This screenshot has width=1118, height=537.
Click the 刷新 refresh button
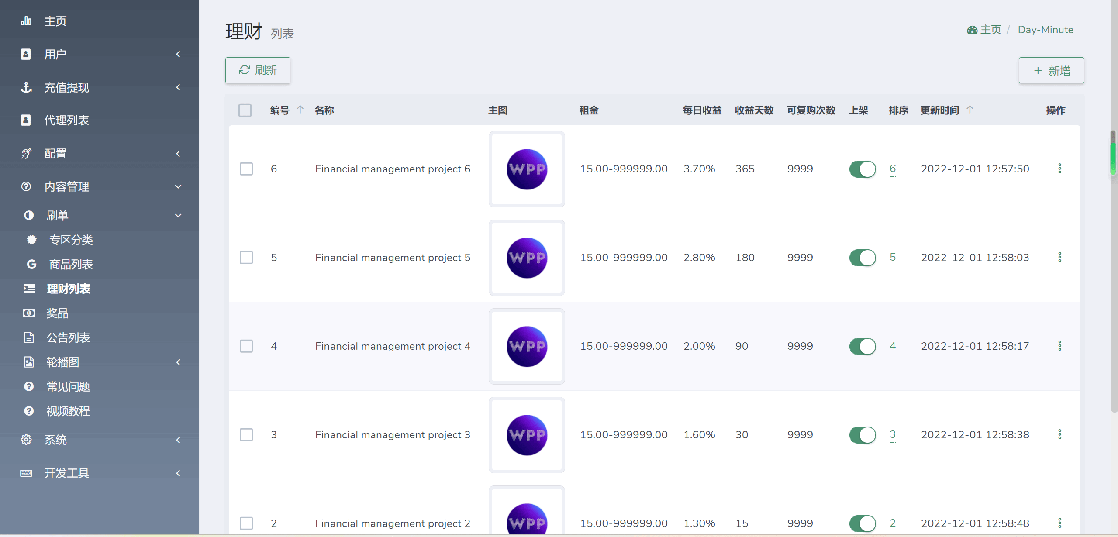[x=258, y=70]
